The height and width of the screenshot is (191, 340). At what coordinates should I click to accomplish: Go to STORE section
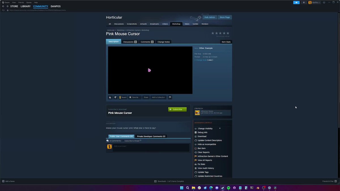(x=14, y=6)
